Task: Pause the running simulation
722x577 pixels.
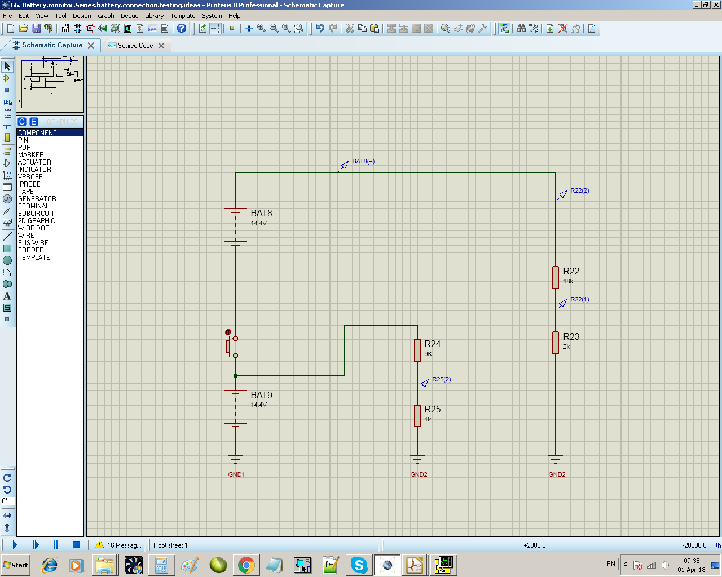Action: pyautogui.click(x=55, y=544)
